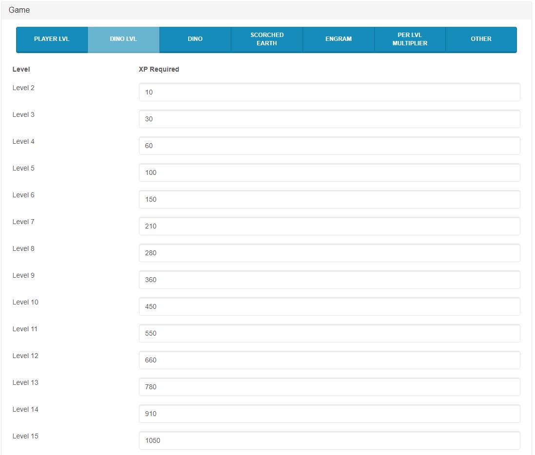
Task: Edit the Level 6 XP Required box
Action: 329,199
